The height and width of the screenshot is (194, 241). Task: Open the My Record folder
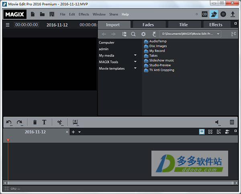click(154, 51)
